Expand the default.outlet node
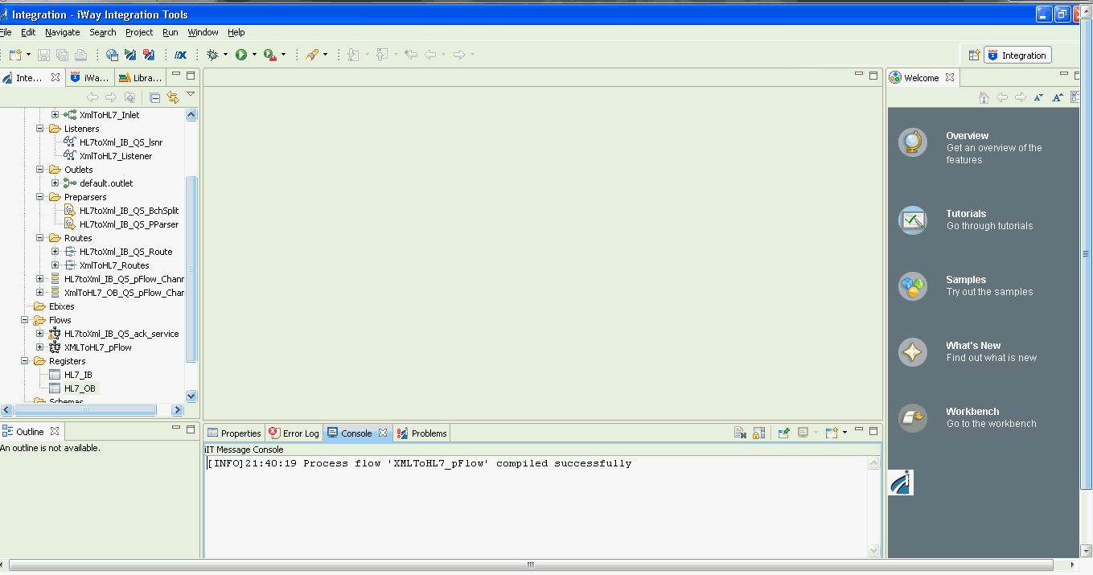This screenshot has height=575, width=1093. tap(55, 183)
